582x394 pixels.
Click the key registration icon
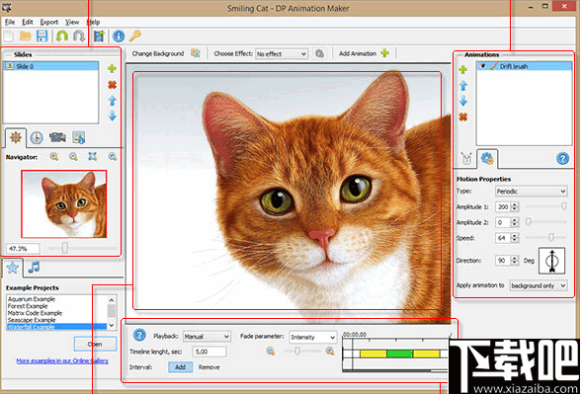coord(135,36)
